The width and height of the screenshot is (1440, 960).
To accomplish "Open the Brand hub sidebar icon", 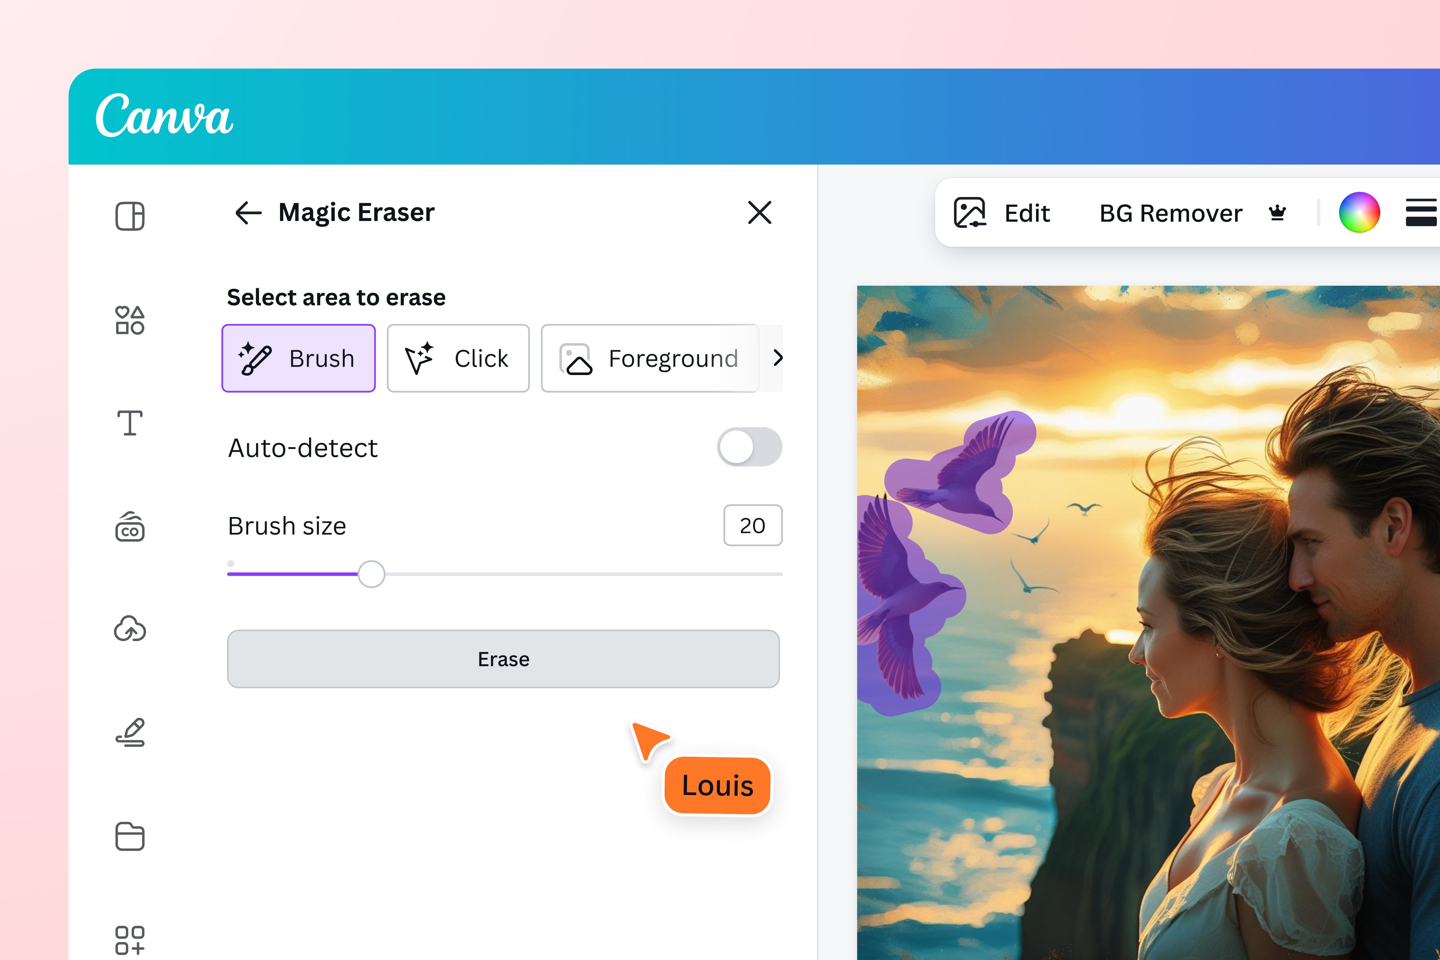I will tap(130, 527).
